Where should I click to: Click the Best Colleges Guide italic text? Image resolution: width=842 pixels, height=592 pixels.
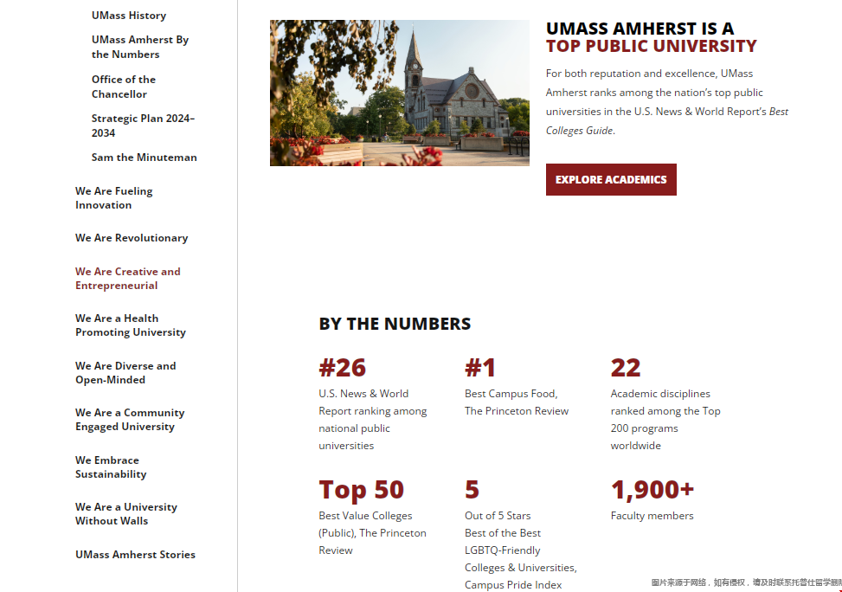[x=667, y=121]
